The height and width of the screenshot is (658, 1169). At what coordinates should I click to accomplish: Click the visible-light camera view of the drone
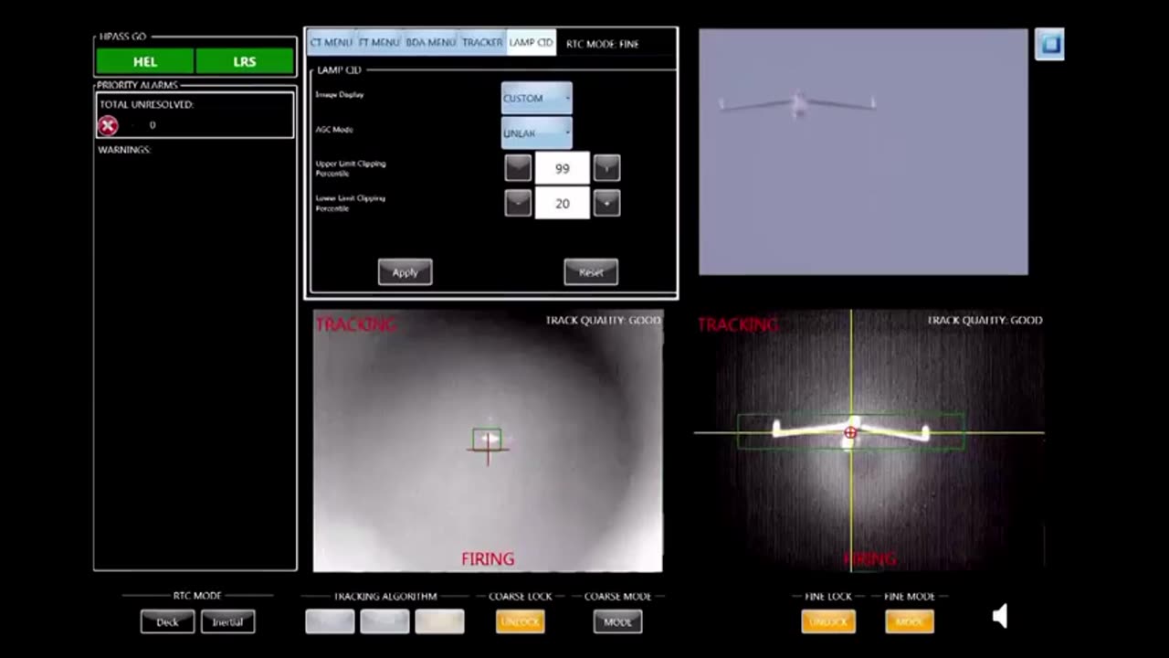click(863, 152)
